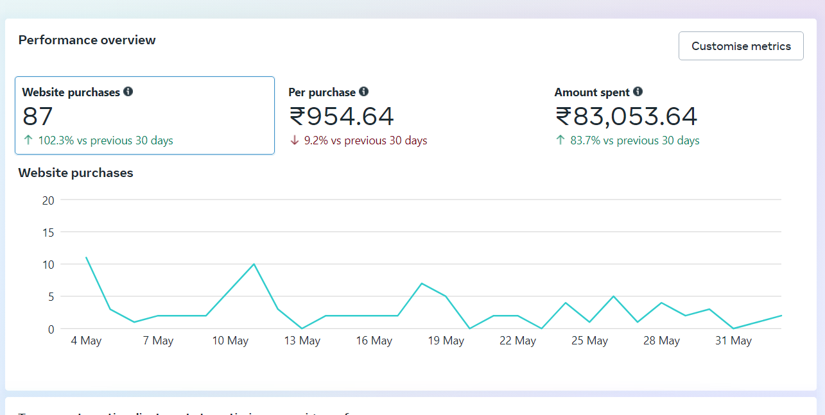Click the Performance overview heading
Image resolution: width=825 pixels, height=415 pixels.
[x=87, y=40]
